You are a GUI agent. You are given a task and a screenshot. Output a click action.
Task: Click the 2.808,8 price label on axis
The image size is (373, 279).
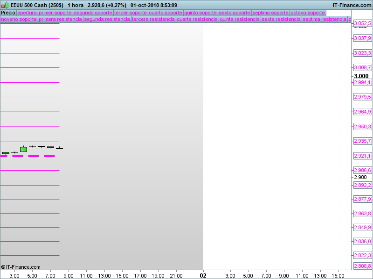[362, 266]
